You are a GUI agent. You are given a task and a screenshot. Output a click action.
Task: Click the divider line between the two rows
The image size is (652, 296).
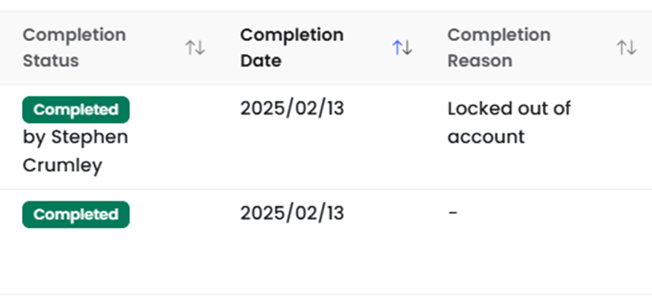click(x=326, y=189)
